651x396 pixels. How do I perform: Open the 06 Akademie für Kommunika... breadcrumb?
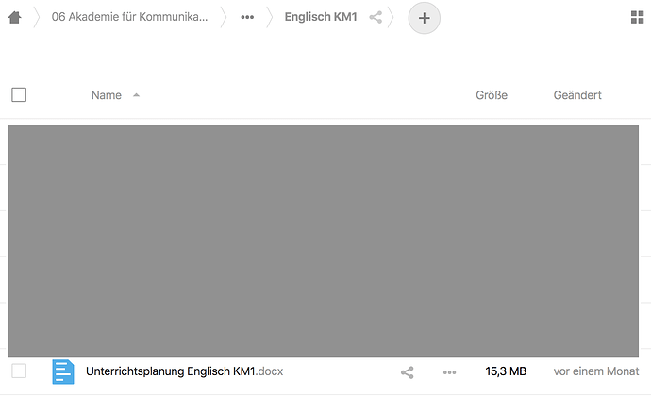(129, 17)
